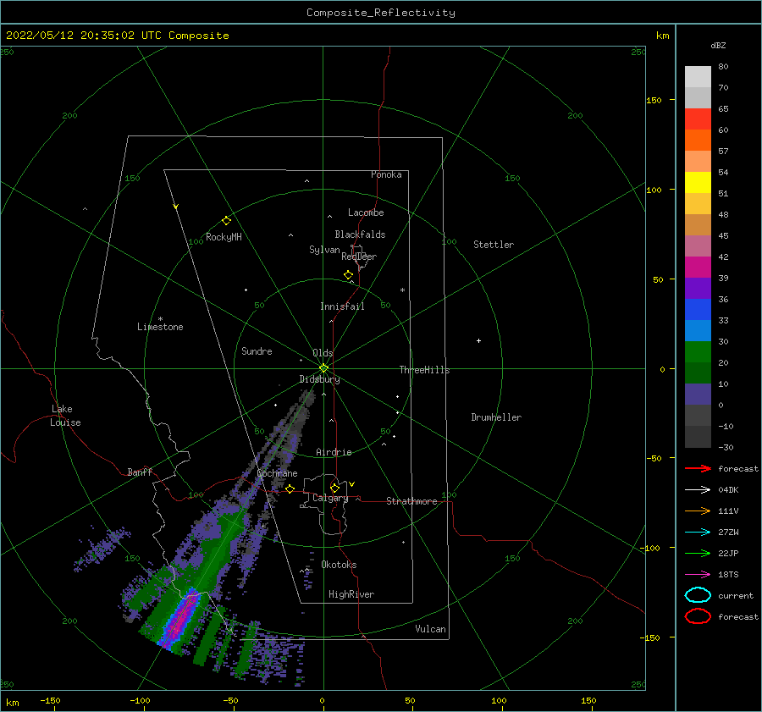Click the Stettler city label
Viewport: 762px width, 712px height.
(494, 245)
